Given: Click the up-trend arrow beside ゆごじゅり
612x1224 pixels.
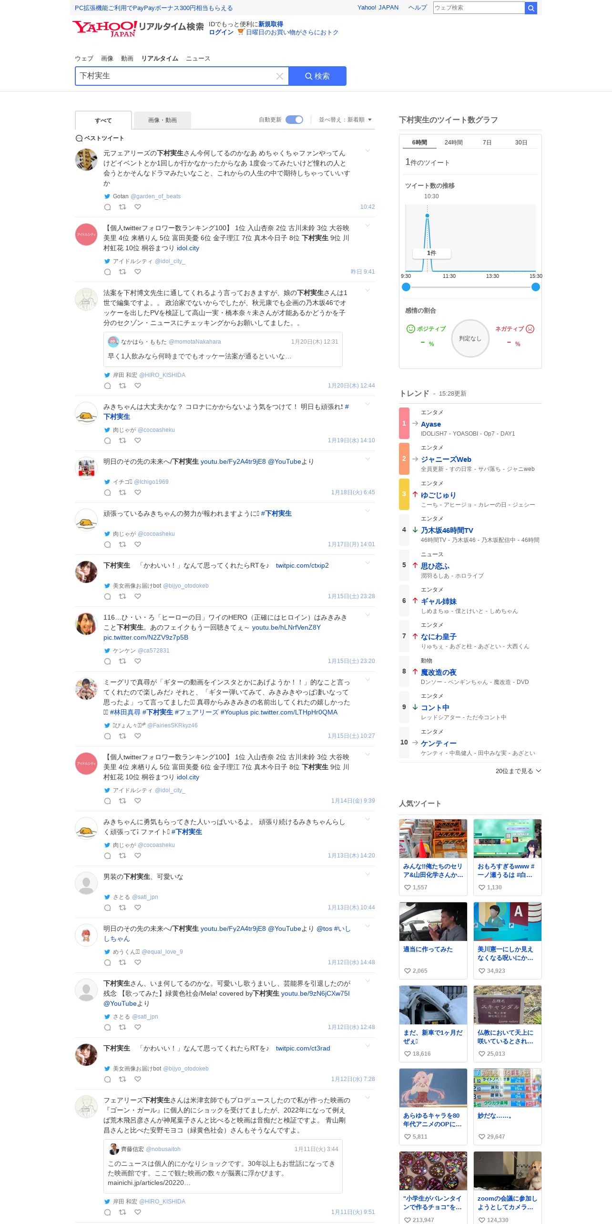Looking at the screenshot, I should coord(415,494).
